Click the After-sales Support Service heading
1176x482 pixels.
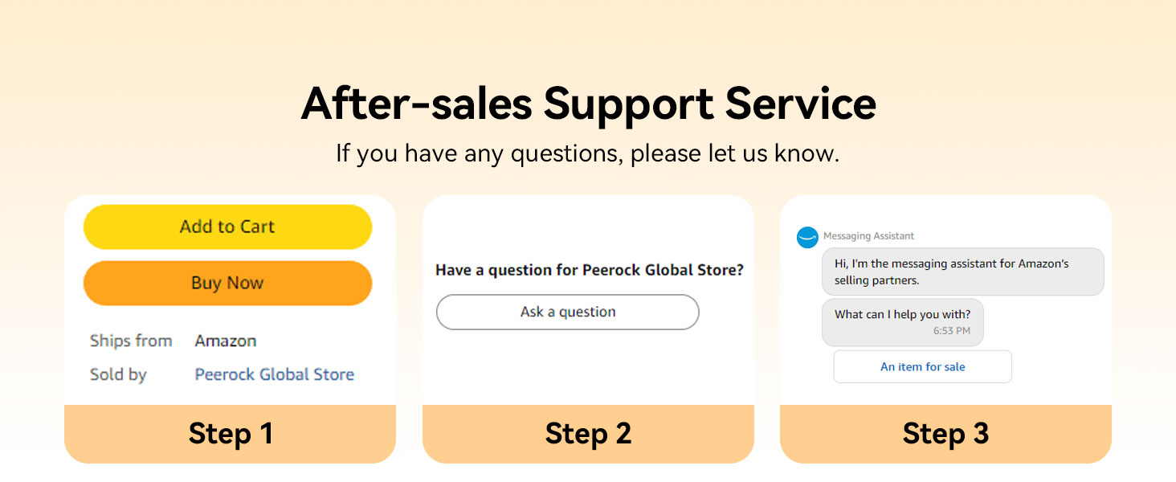point(588,104)
